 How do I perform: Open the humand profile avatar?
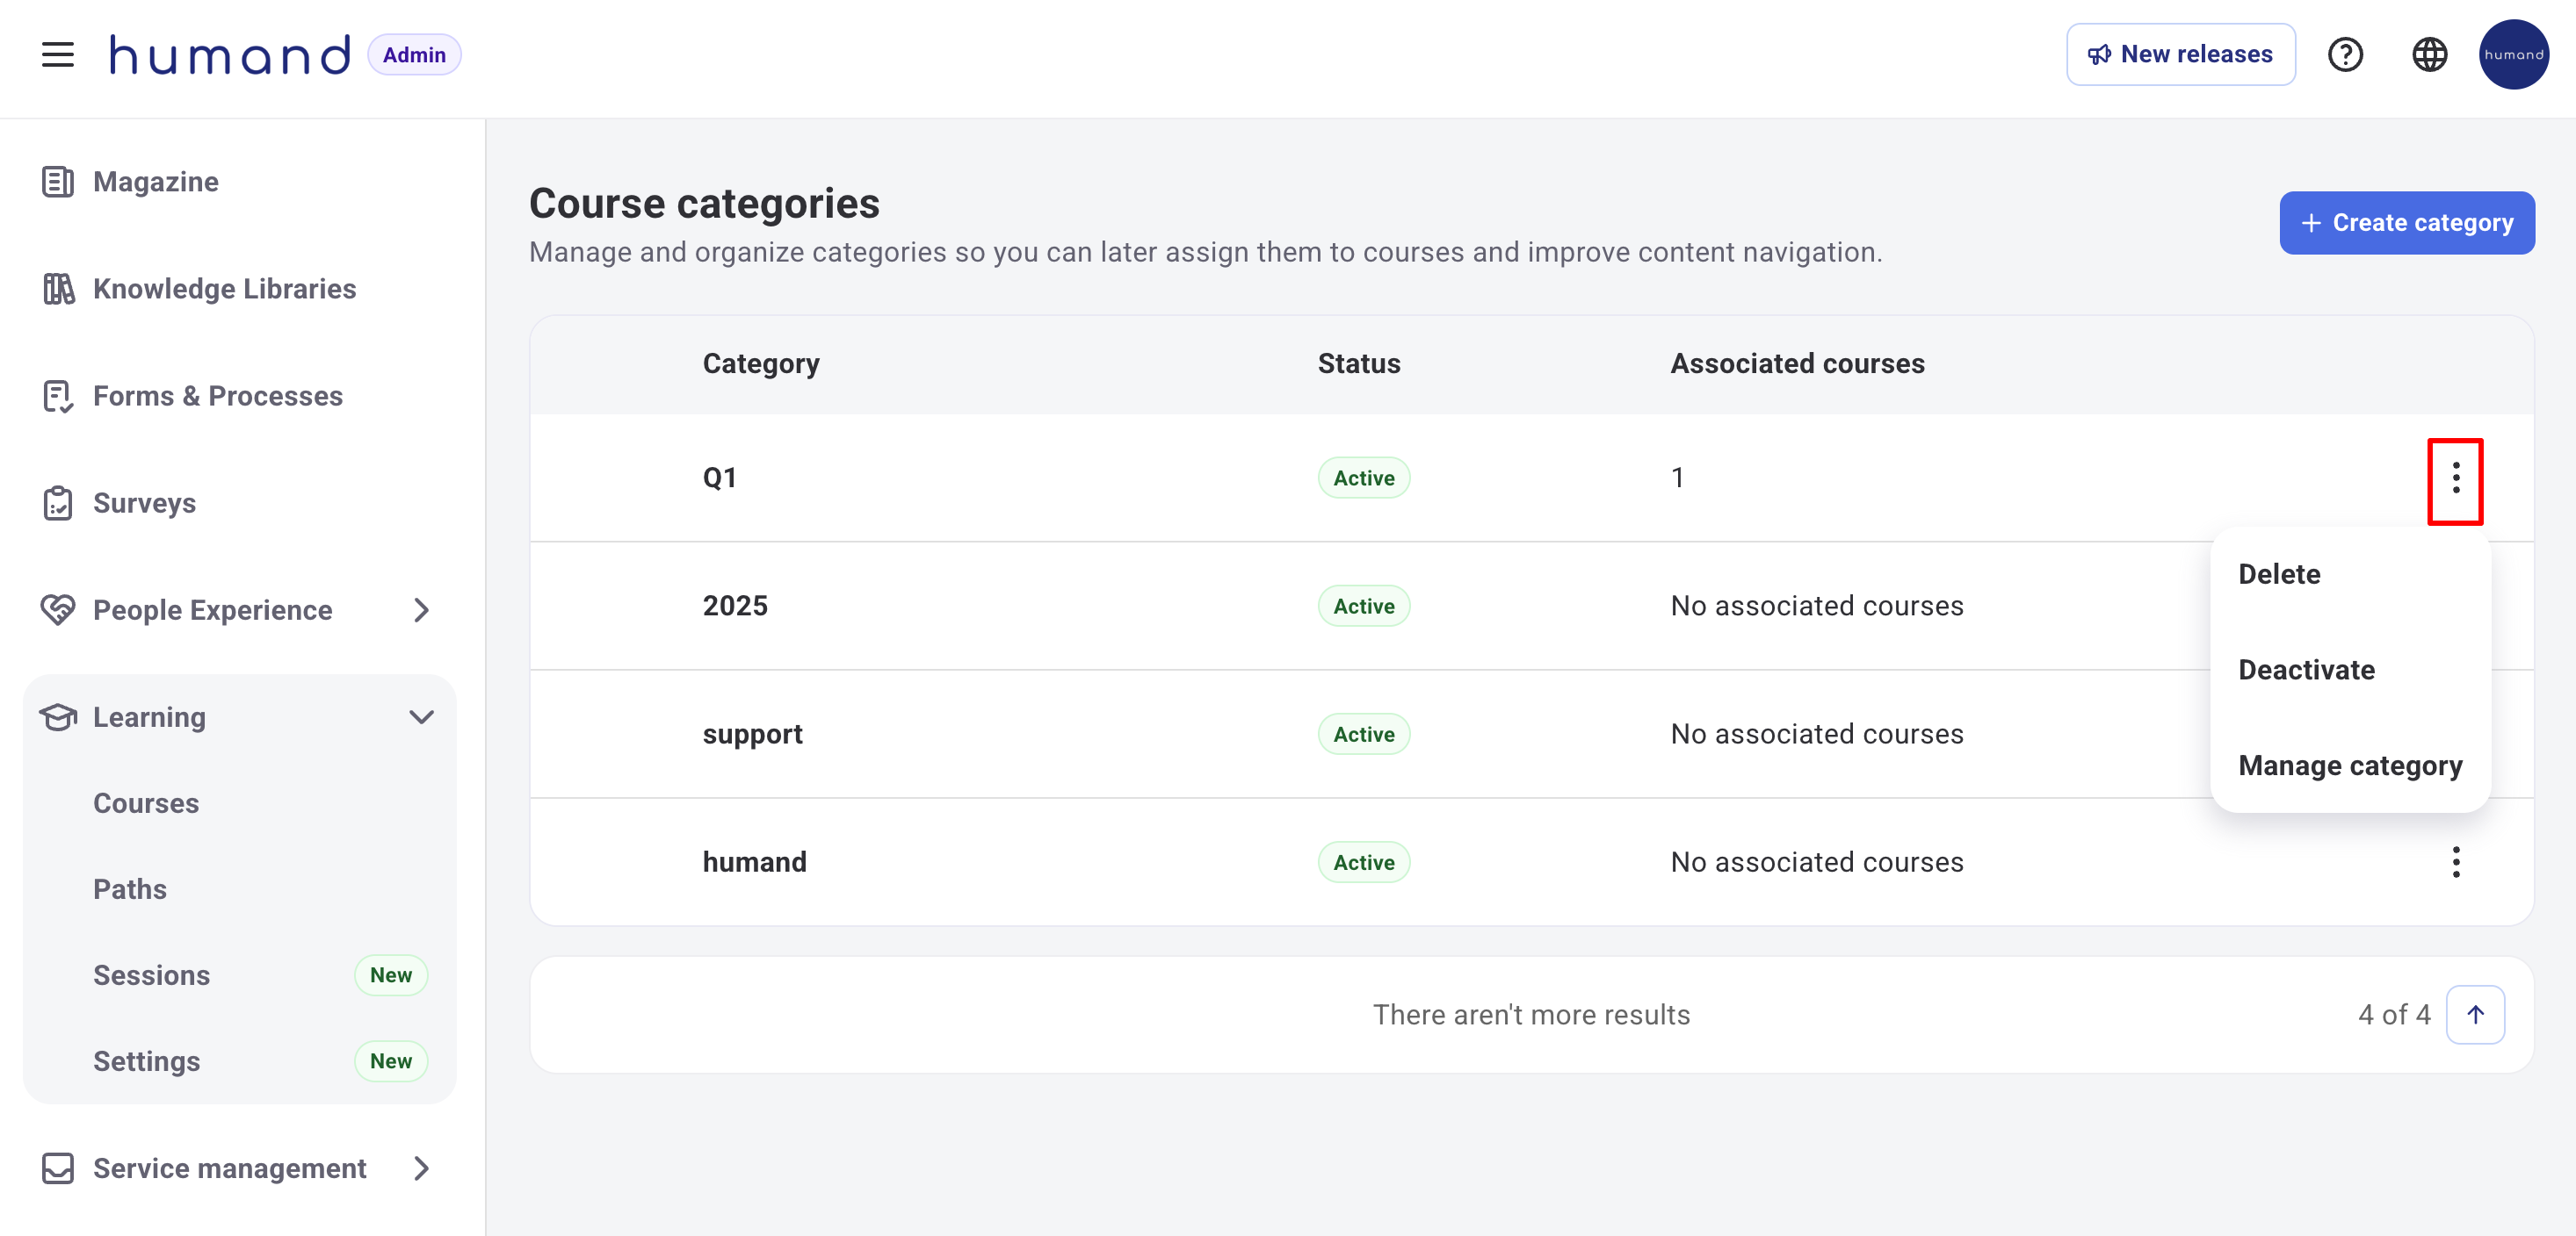pyautogui.click(x=2513, y=54)
